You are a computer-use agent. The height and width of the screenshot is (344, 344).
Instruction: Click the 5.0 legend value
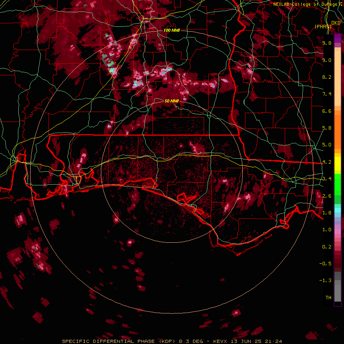327,145
